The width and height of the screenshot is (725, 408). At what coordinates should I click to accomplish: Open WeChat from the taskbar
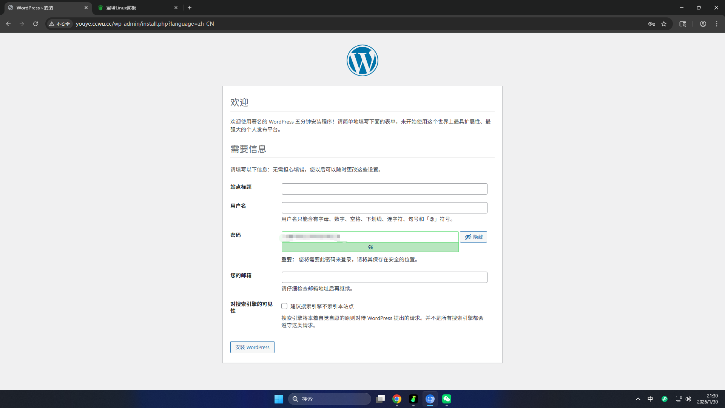[x=447, y=399]
